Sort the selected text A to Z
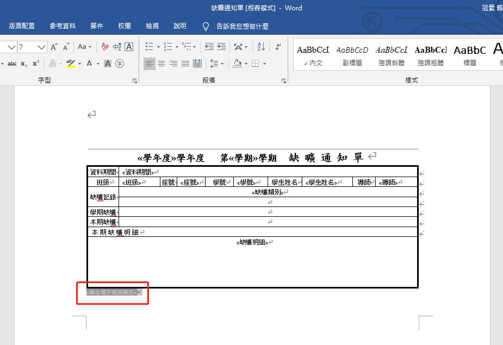The width and height of the screenshot is (503, 345). click(261, 47)
